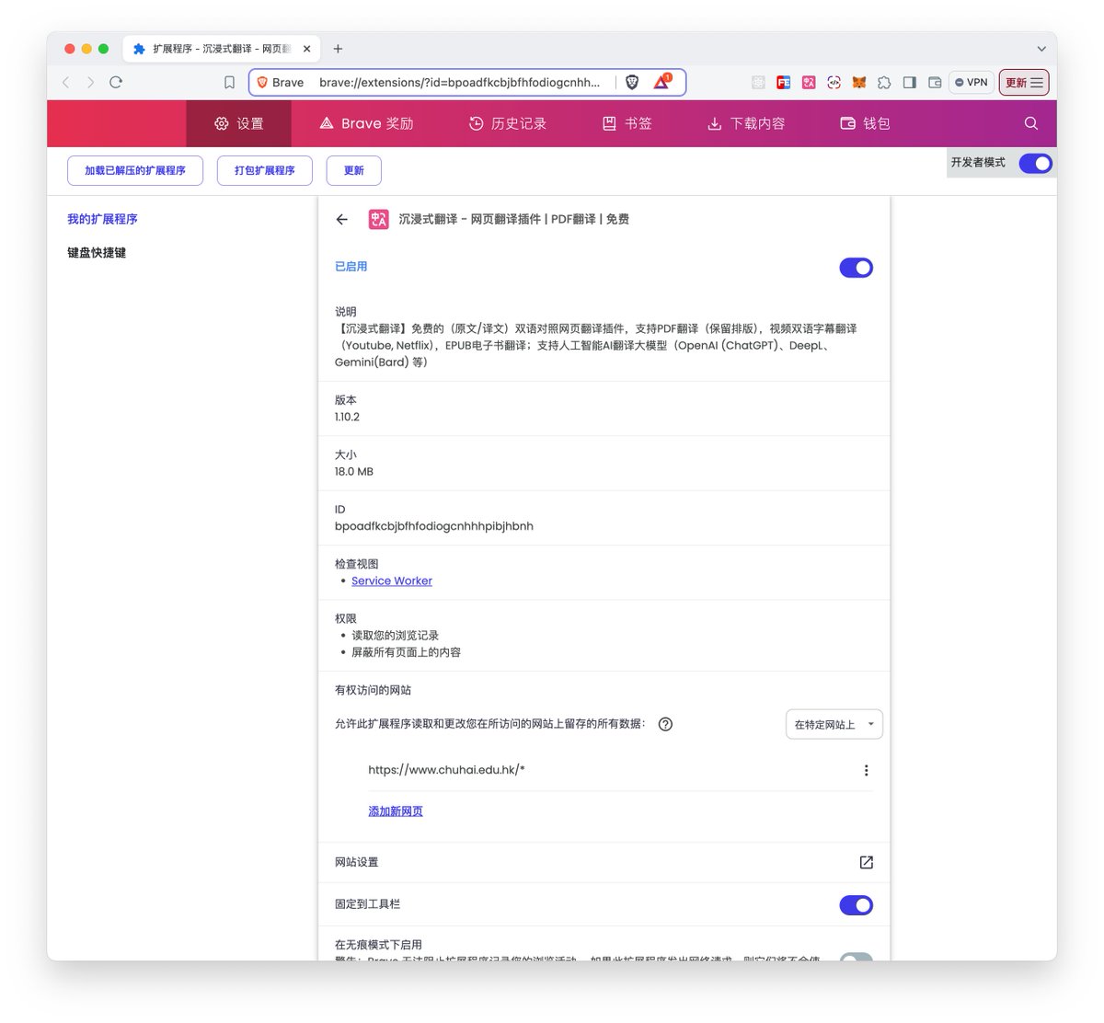The width and height of the screenshot is (1104, 1023).
Task: Expand the tab search chevron
Action: (x=1041, y=49)
